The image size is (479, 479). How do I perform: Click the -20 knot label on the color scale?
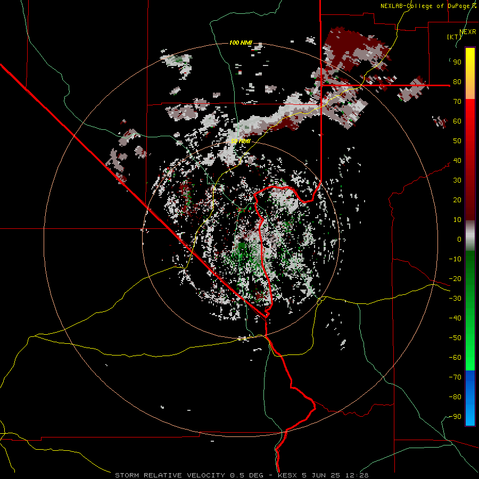455,278
